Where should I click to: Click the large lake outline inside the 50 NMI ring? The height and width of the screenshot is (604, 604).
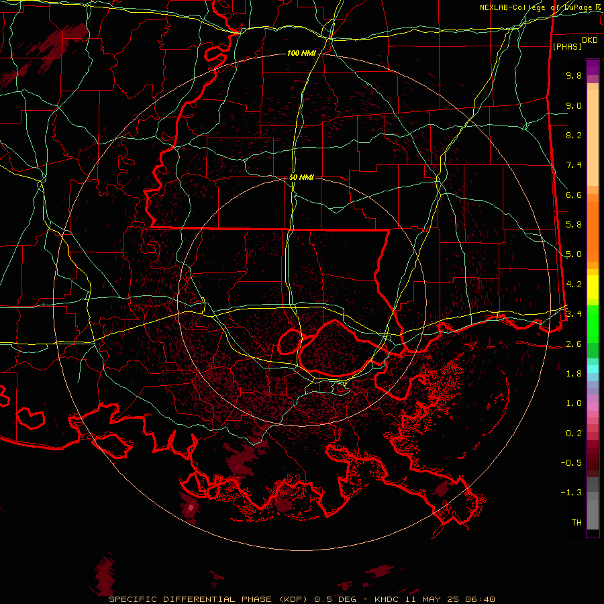[x=336, y=348]
